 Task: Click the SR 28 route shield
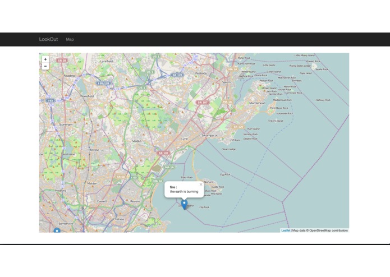click(62, 61)
